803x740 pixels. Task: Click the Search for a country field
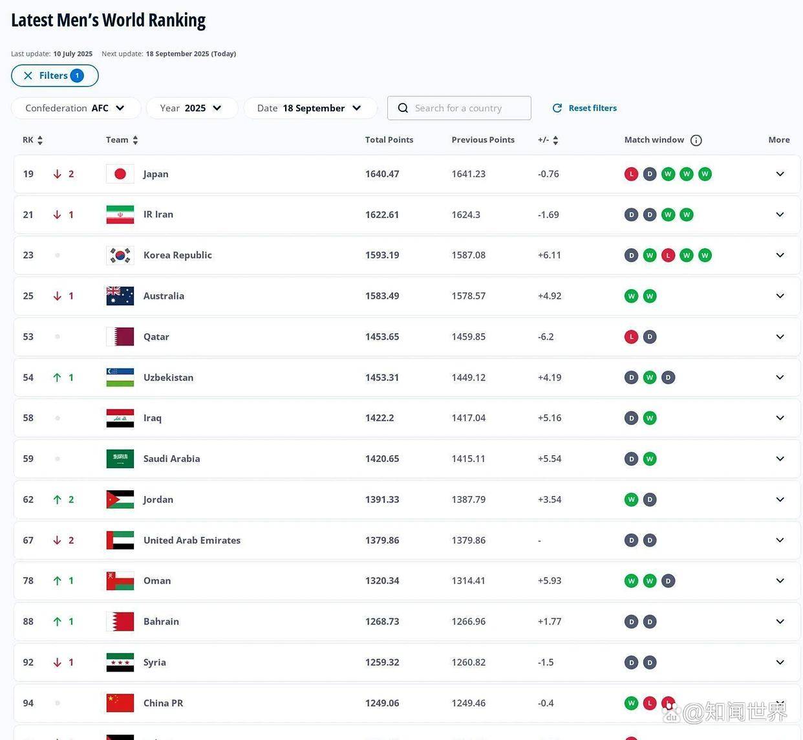(x=467, y=108)
